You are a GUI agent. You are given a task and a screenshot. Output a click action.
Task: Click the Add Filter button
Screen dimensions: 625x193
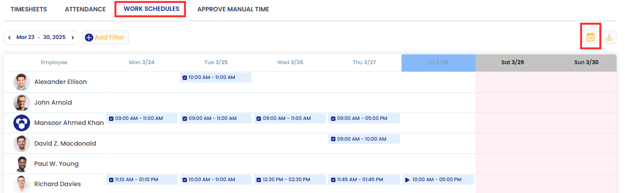[x=106, y=38]
